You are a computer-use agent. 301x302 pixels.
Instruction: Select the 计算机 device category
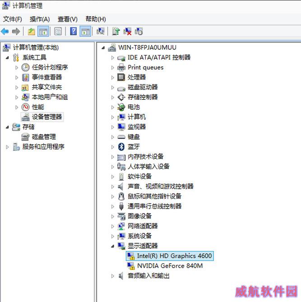click(x=137, y=117)
